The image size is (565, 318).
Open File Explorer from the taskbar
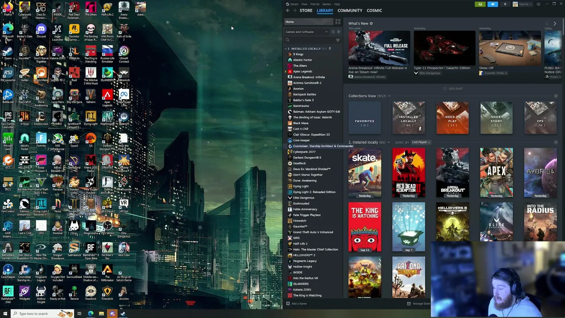point(101,314)
